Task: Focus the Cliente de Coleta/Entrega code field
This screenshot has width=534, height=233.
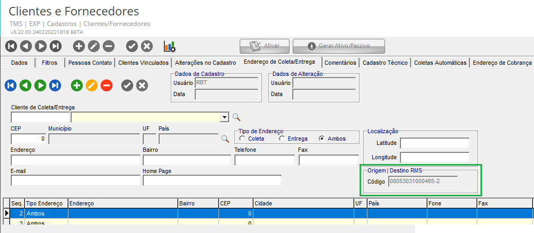Action: pyautogui.click(x=40, y=117)
